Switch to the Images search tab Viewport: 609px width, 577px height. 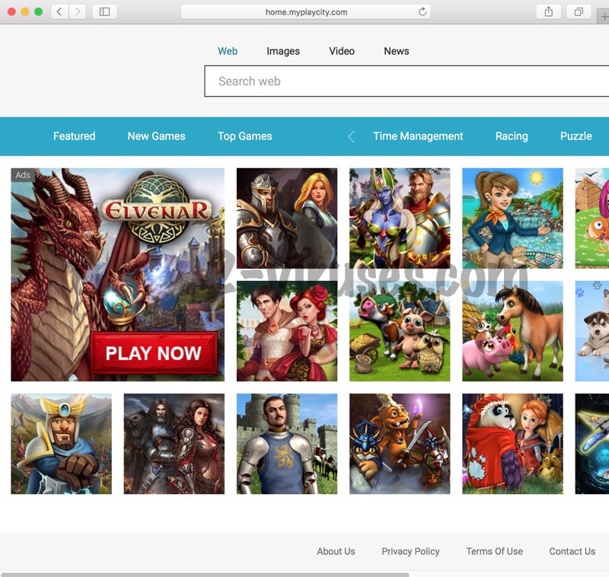[x=282, y=51]
